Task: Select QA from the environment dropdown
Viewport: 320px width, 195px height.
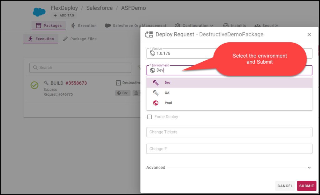Action: pos(167,93)
